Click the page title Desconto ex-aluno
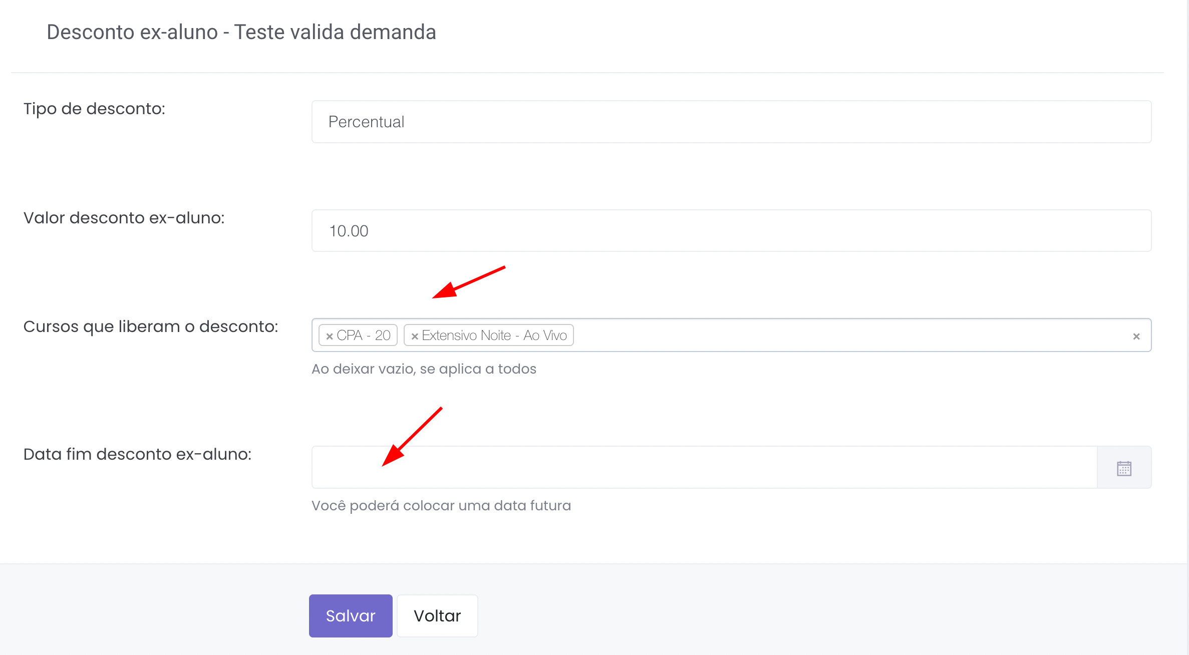 [241, 32]
